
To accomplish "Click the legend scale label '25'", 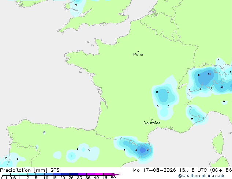I will click(x=71, y=178).
